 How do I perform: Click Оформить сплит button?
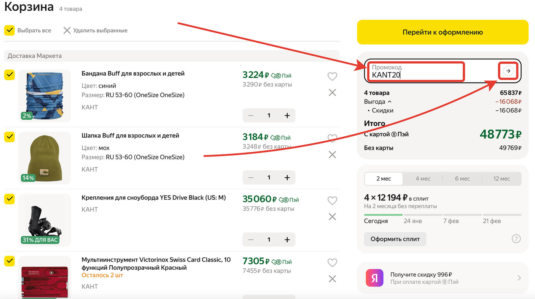click(395, 239)
